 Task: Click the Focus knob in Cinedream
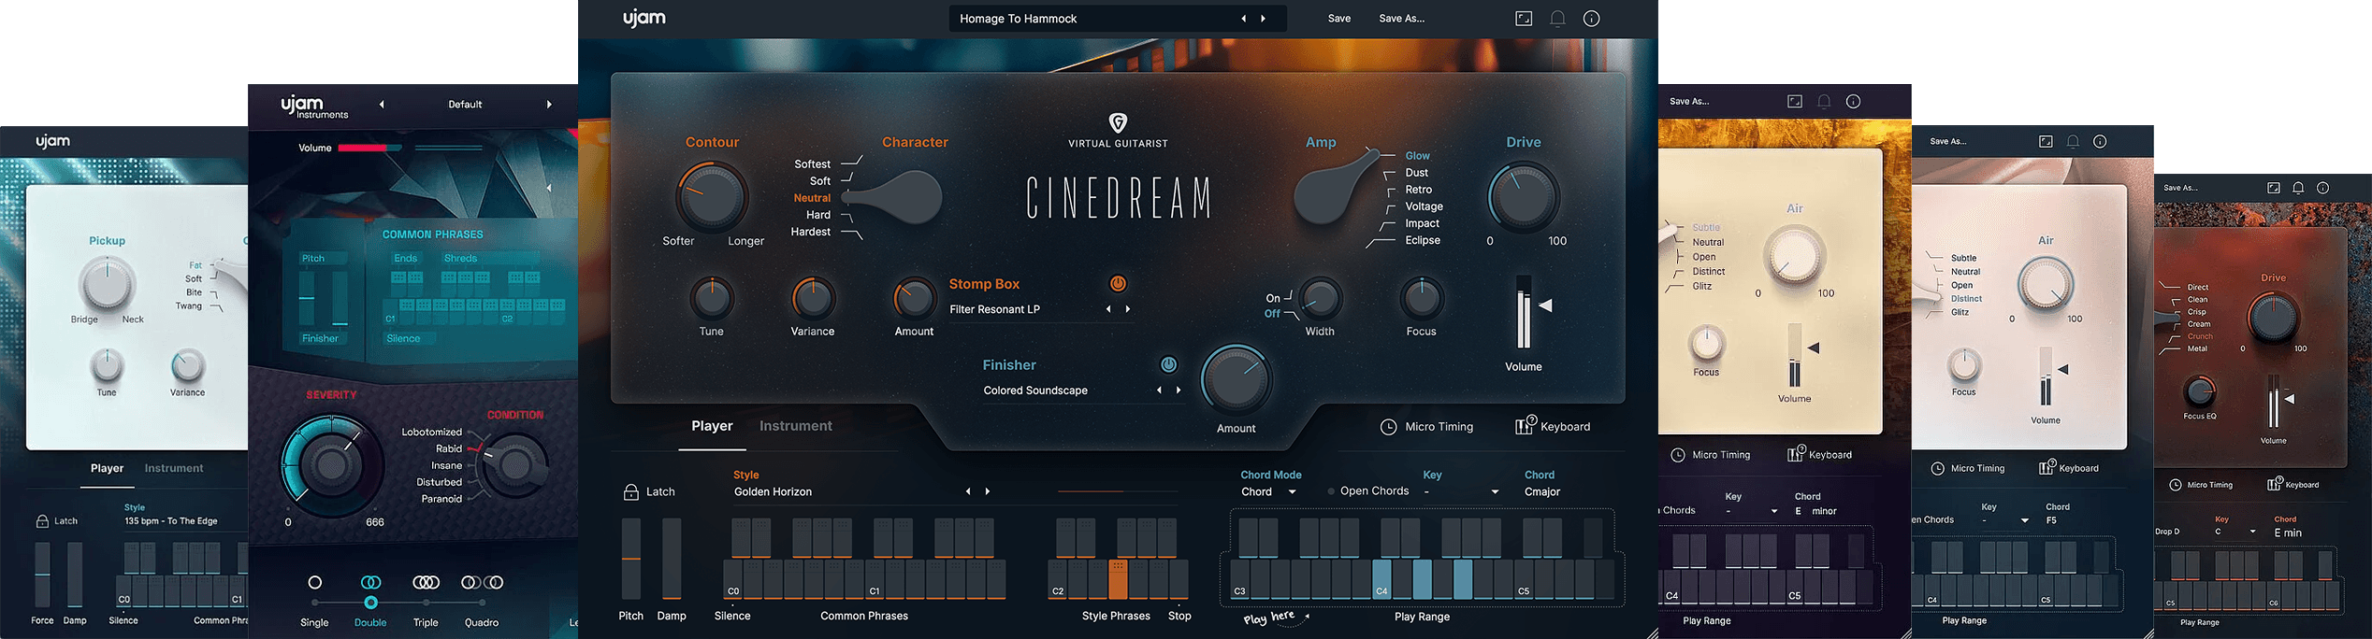[1421, 299]
